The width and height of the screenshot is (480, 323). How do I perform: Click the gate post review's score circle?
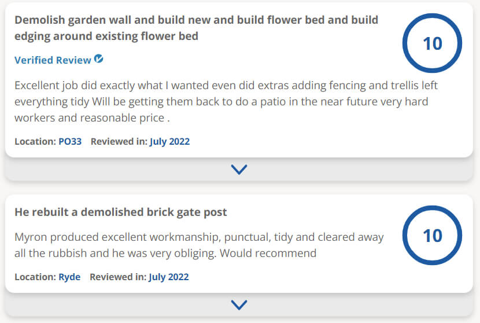click(432, 236)
